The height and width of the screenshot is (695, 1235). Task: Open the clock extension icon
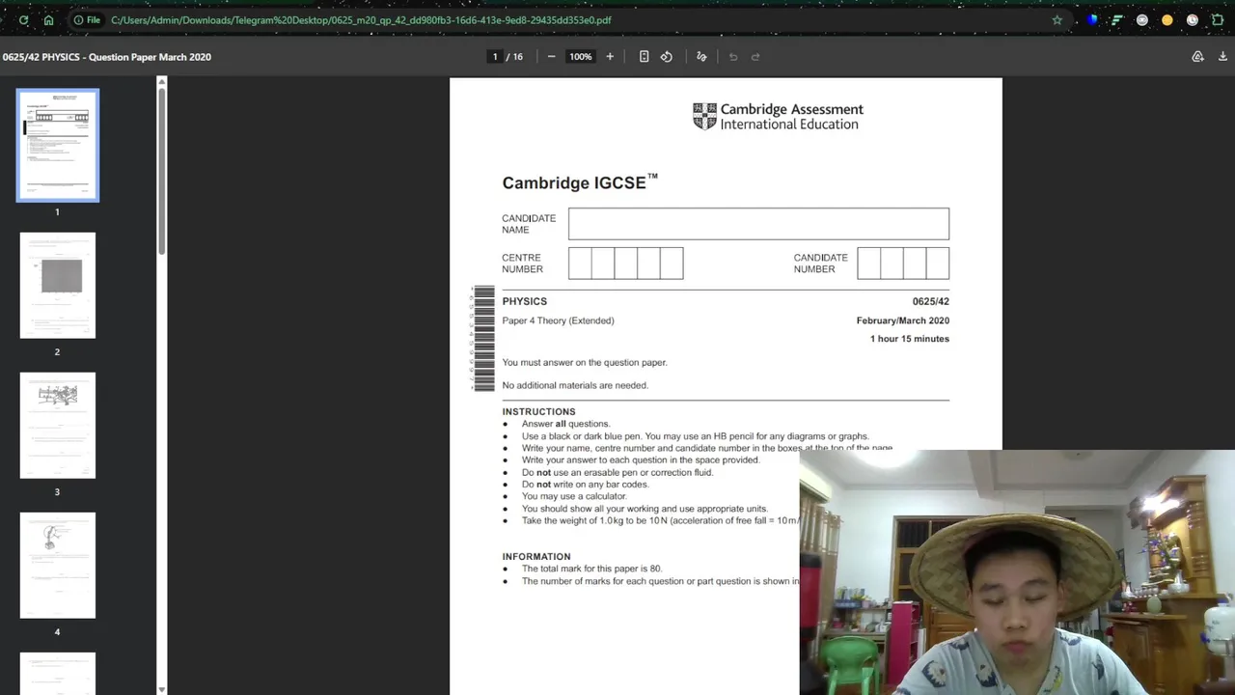click(1192, 19)
